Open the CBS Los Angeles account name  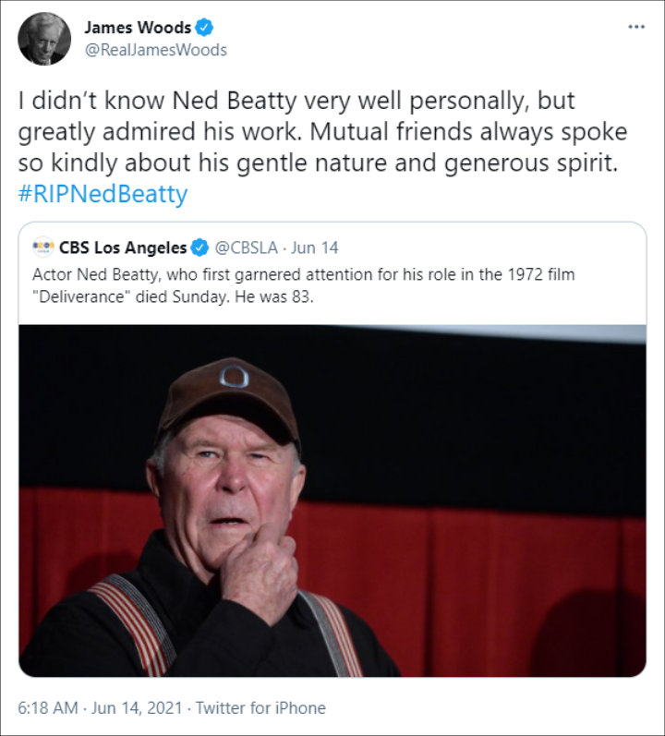pos(123,247)
